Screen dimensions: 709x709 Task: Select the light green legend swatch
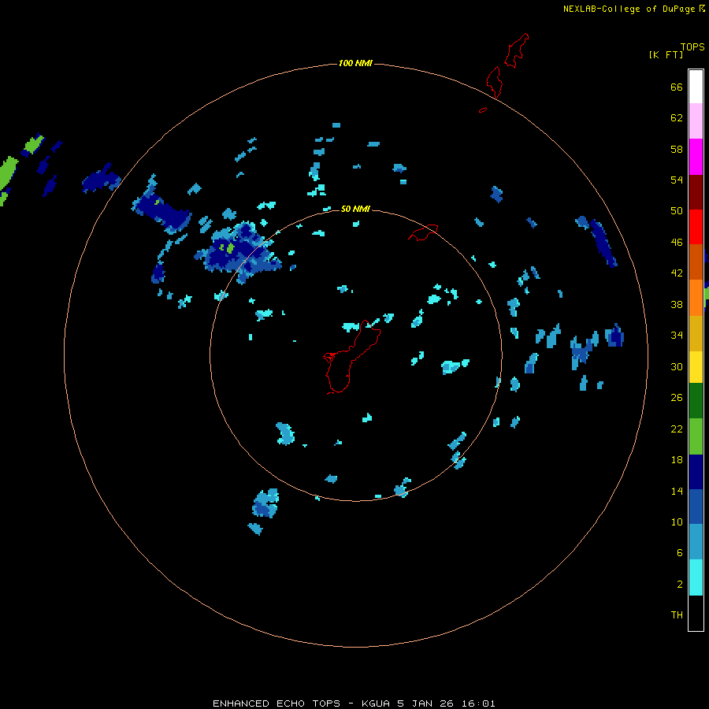point(696,436)
